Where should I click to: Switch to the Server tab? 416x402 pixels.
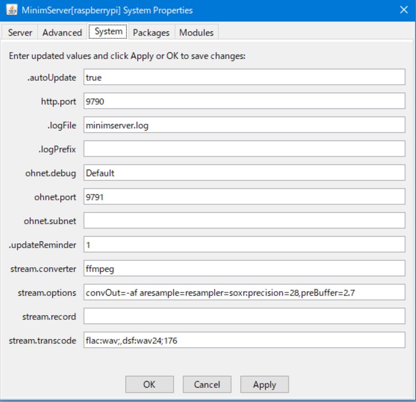[20, 33]
